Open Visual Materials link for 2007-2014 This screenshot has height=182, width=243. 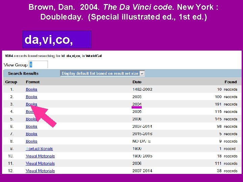click(40, 171)
